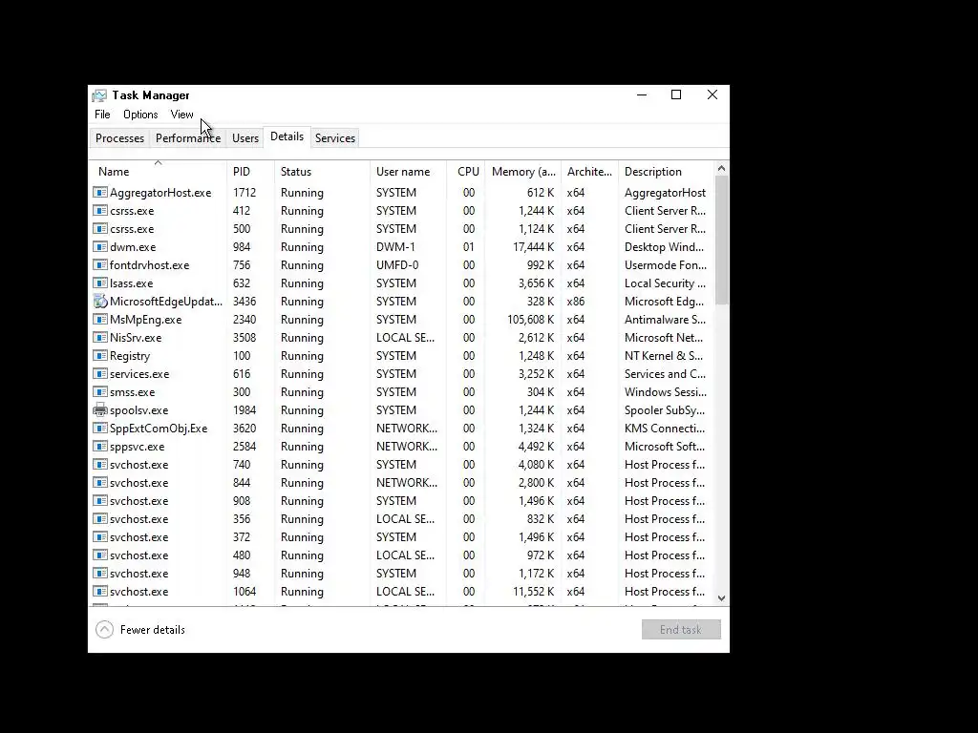Viewport: 978px width, 733px height.
Task: Click the DWM-1 user name cell
Action: [395, 247]
